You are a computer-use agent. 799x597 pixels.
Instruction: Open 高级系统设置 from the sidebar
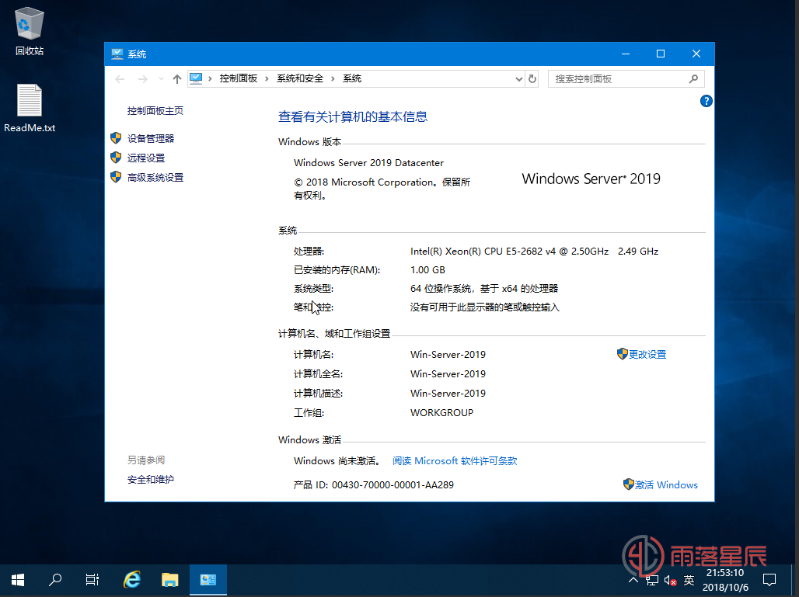coord(155,177)
